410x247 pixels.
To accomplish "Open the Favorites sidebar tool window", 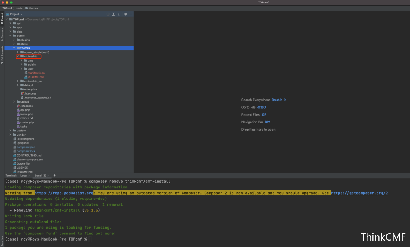I will [2, 241].
